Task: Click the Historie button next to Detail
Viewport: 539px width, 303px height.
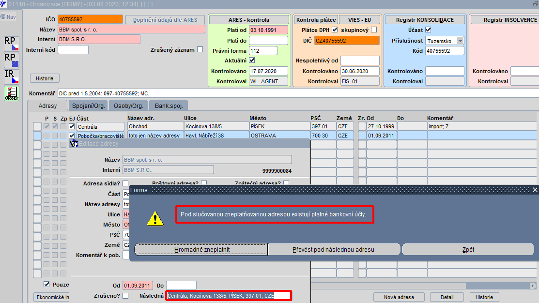Action: click(x=484, y=297)
